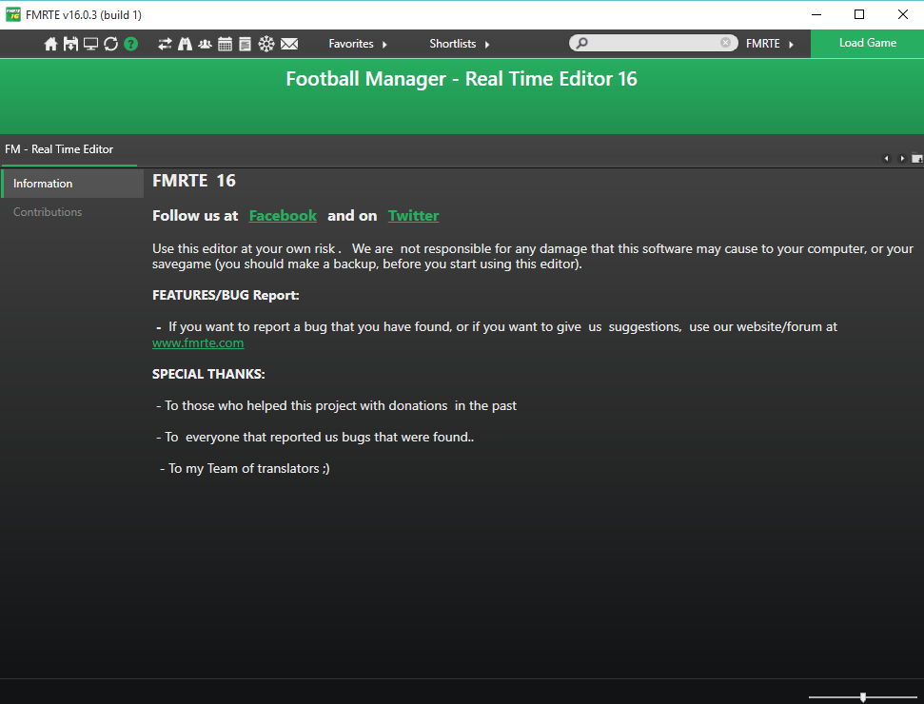Click the save floppy disk icon
924x704 pixels.
tap(71, 44)
